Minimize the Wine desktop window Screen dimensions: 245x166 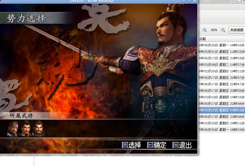coord(184,1)
